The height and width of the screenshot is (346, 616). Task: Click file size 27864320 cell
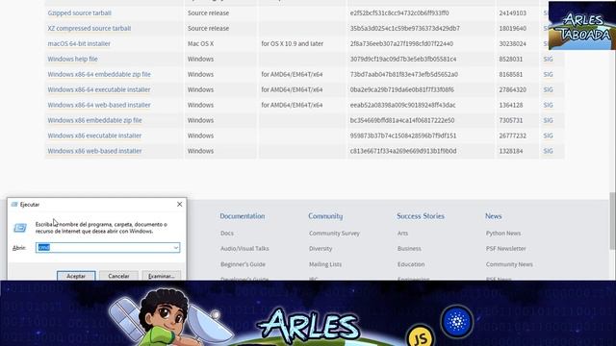[x=512, y=89]
